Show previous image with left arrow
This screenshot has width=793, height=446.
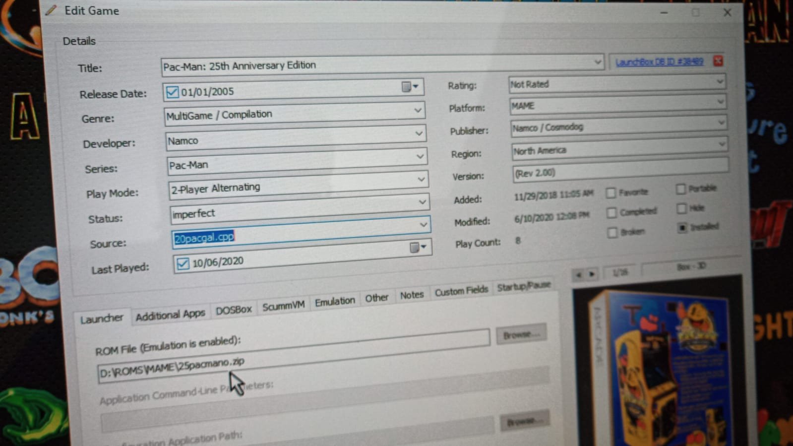point(578,274)
